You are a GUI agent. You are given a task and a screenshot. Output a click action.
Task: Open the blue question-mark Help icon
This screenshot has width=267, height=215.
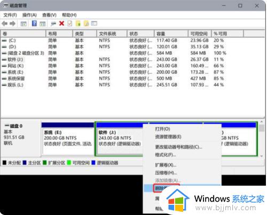pyautogui.click(x=34, y=23)
